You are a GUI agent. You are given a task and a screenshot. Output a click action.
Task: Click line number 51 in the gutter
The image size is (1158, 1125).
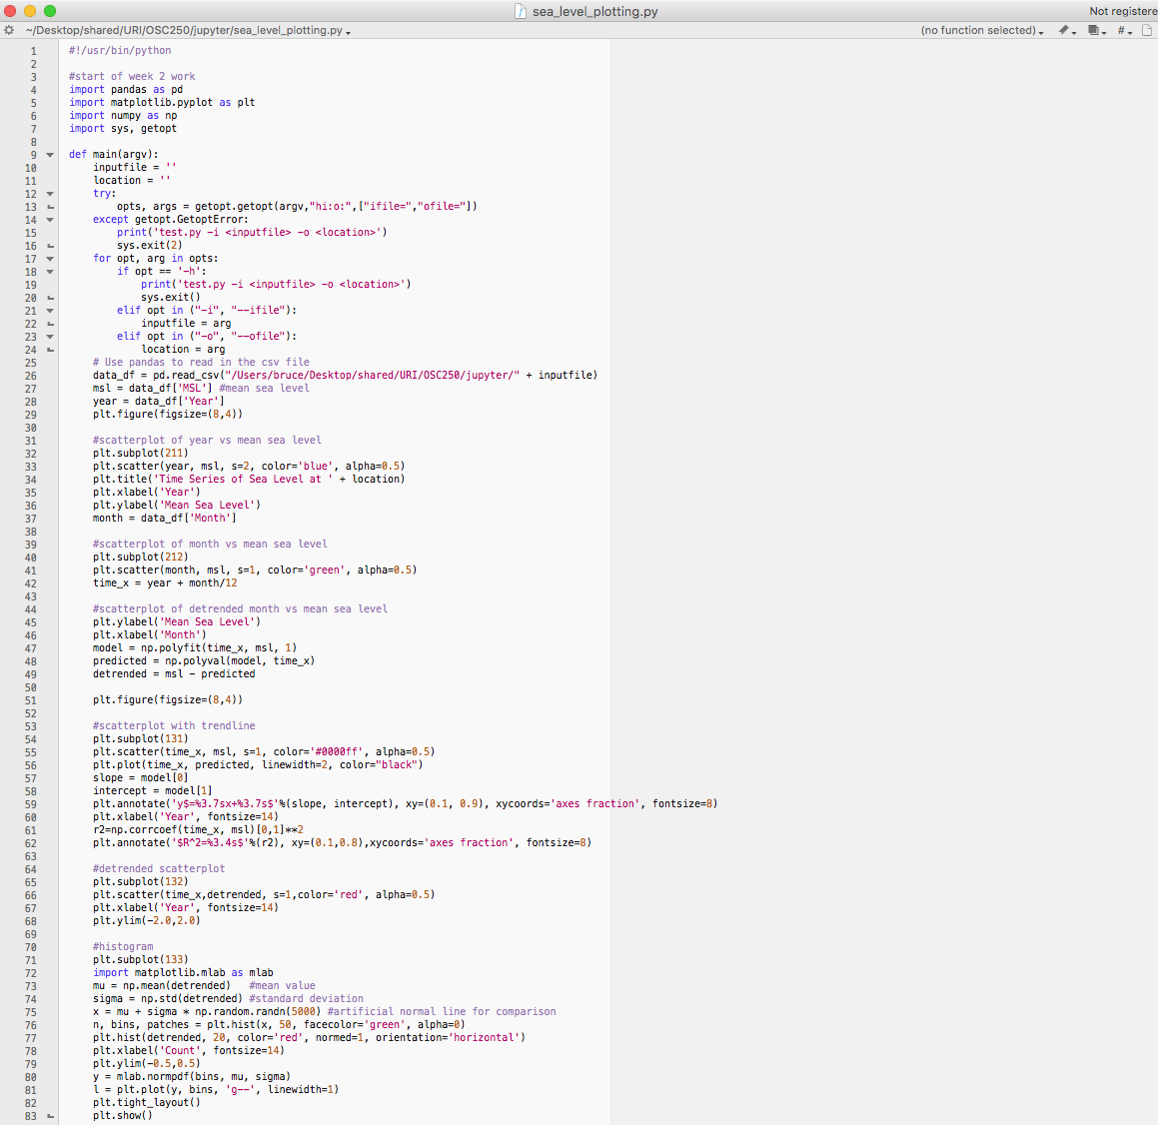pos(30,700)
